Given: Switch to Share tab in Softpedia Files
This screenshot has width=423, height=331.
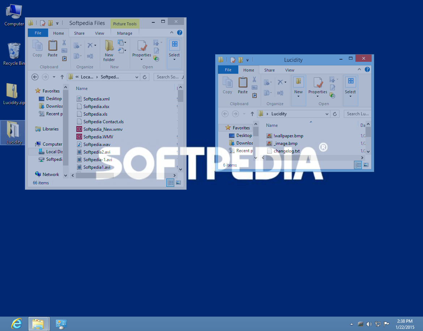Looking at the screenshot, I should pos(79,33).
